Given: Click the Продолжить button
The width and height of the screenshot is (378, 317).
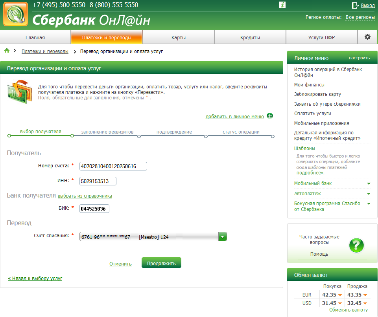Looking at the screenshot, I should pos(161,263).
